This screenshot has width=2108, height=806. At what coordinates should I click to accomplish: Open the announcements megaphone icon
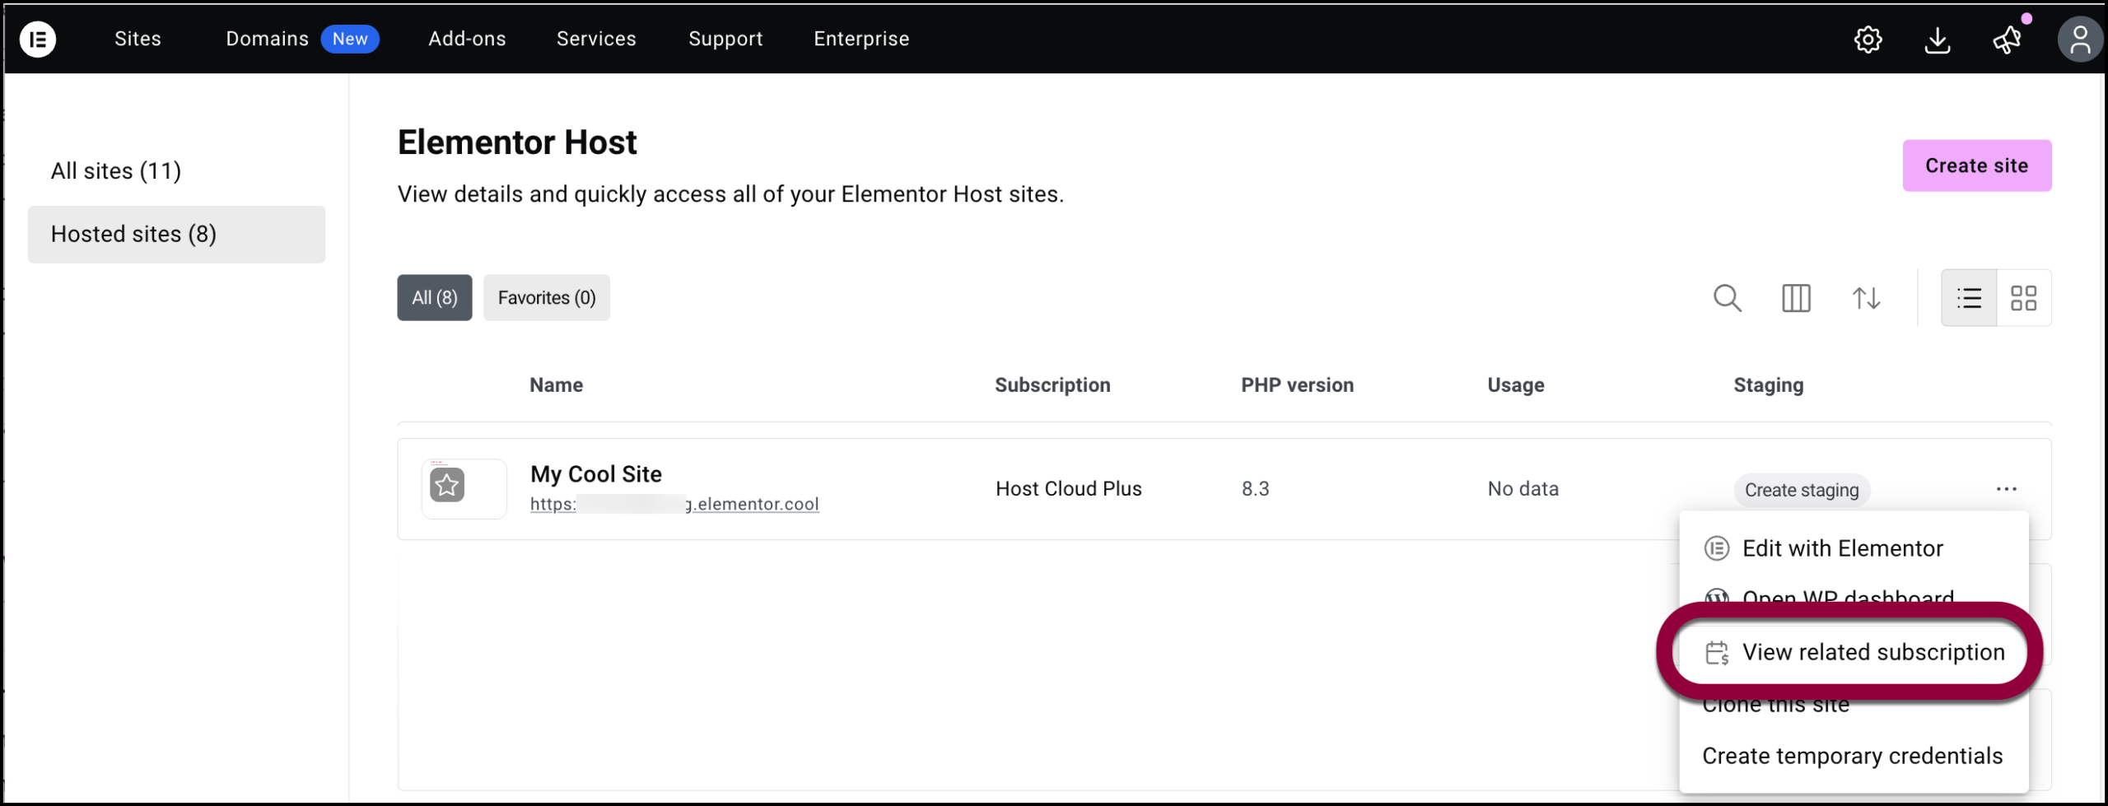[x=2007, y=40]
